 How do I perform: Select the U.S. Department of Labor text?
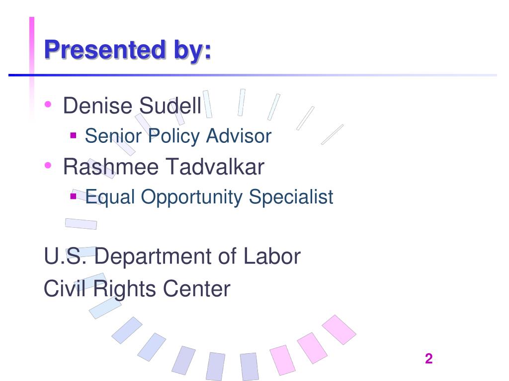172,256
